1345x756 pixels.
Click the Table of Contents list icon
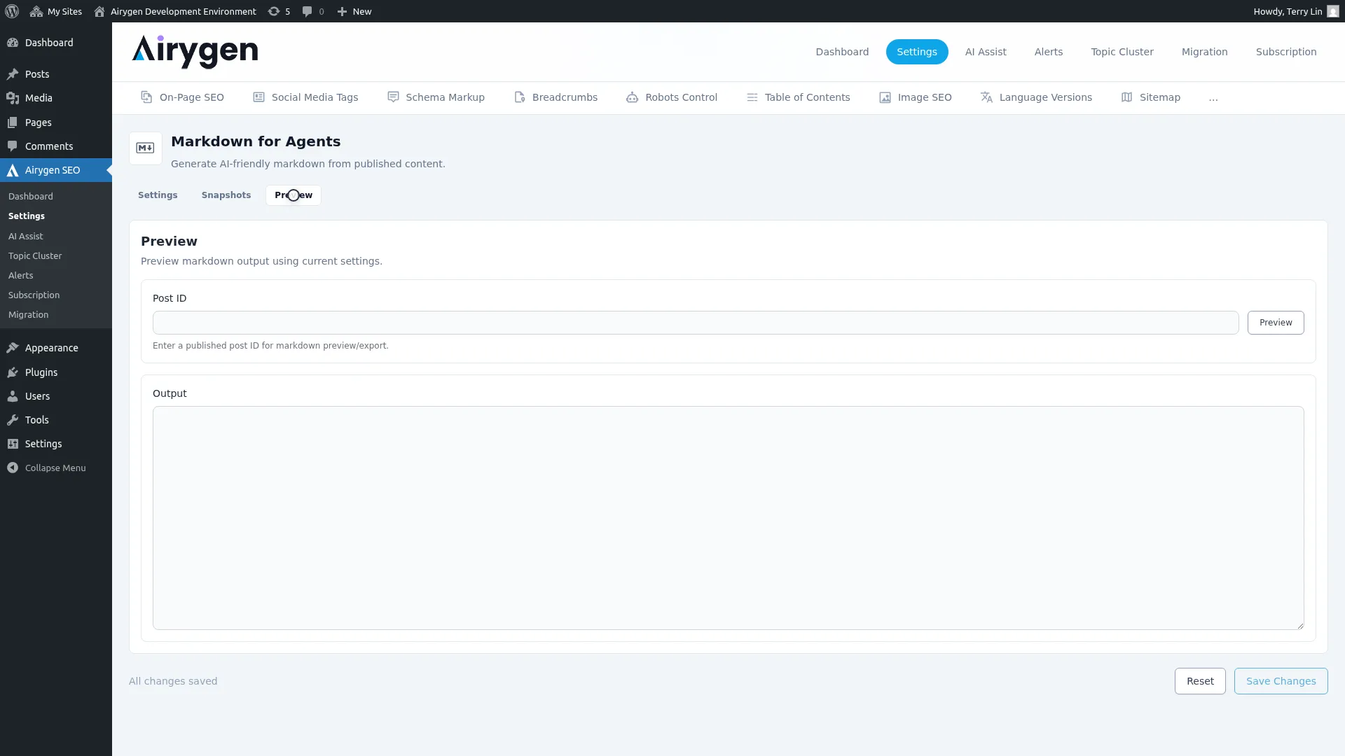pos(752,97)
